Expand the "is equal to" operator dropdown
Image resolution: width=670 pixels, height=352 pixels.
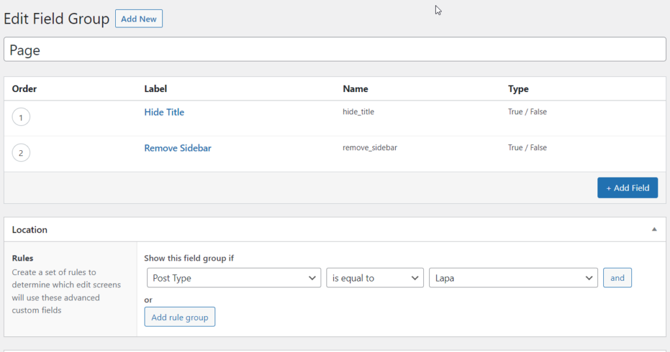(375, 278)
